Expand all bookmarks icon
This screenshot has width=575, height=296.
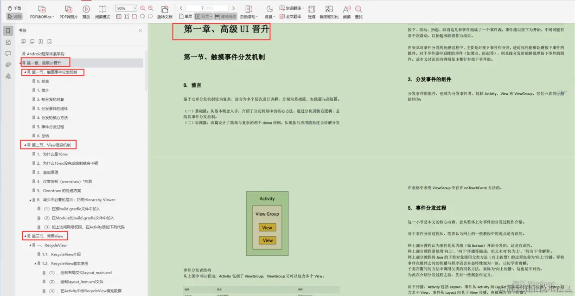coord(23,41)
